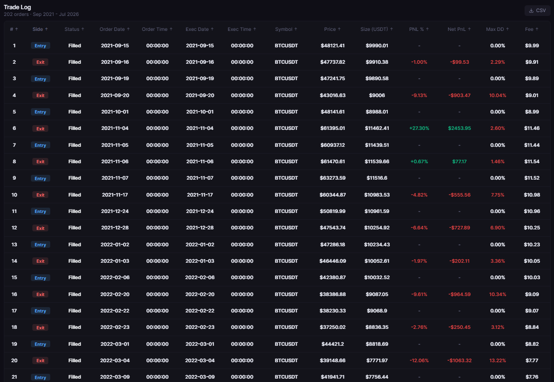
Task: Sort table by Max DD column
Action: click(497, 29)
